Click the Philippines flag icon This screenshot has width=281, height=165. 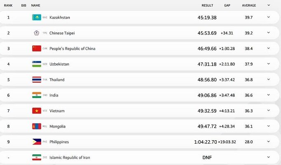[36, 141]
